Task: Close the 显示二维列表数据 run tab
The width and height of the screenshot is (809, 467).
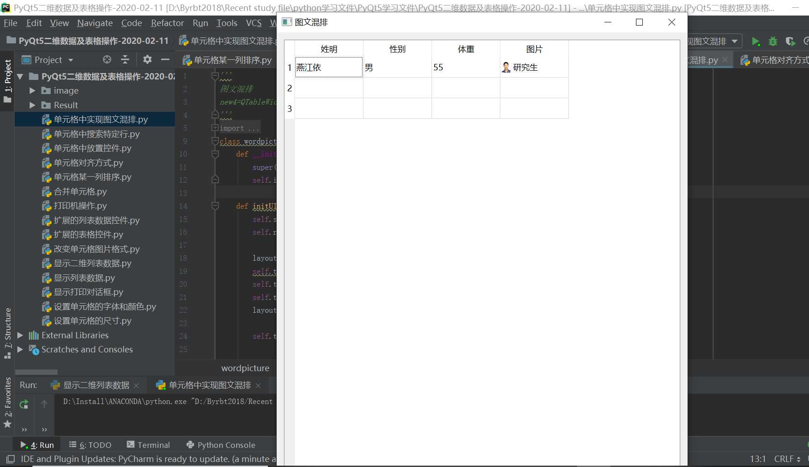Action: [x=136, y=385]
